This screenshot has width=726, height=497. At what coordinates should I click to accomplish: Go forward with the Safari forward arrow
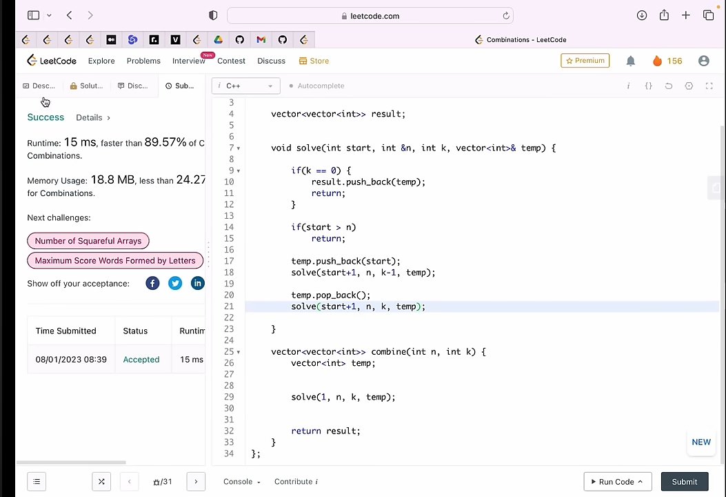pos(90,15)
